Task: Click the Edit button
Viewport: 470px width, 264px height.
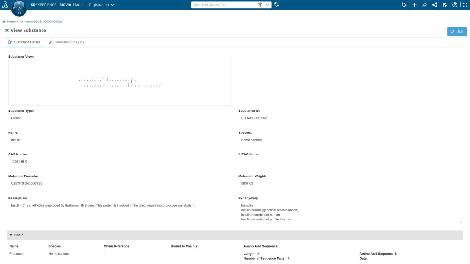Action: click(x=457, y=31)
